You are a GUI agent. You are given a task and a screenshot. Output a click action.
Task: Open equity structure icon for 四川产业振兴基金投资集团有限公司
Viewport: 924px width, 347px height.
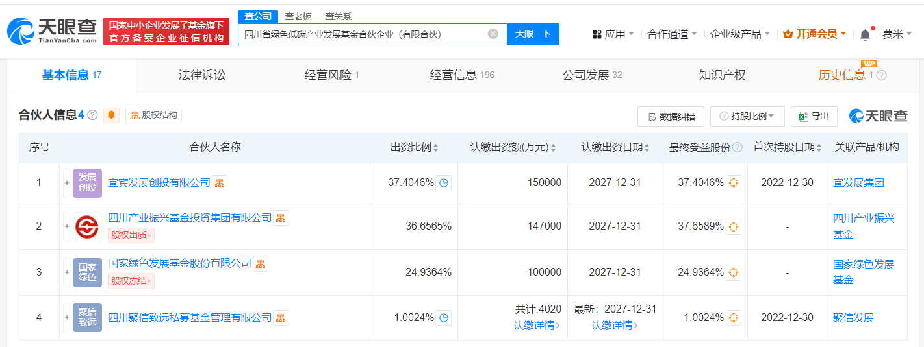tap(281, 218)
